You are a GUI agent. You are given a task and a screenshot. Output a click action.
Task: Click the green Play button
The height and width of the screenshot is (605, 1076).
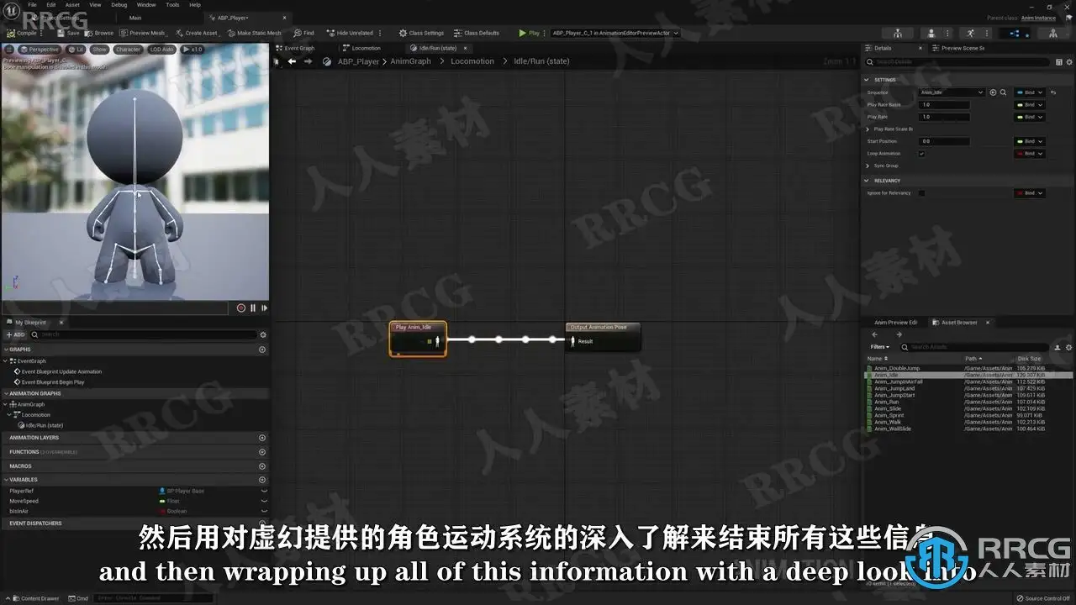point(530,33)
